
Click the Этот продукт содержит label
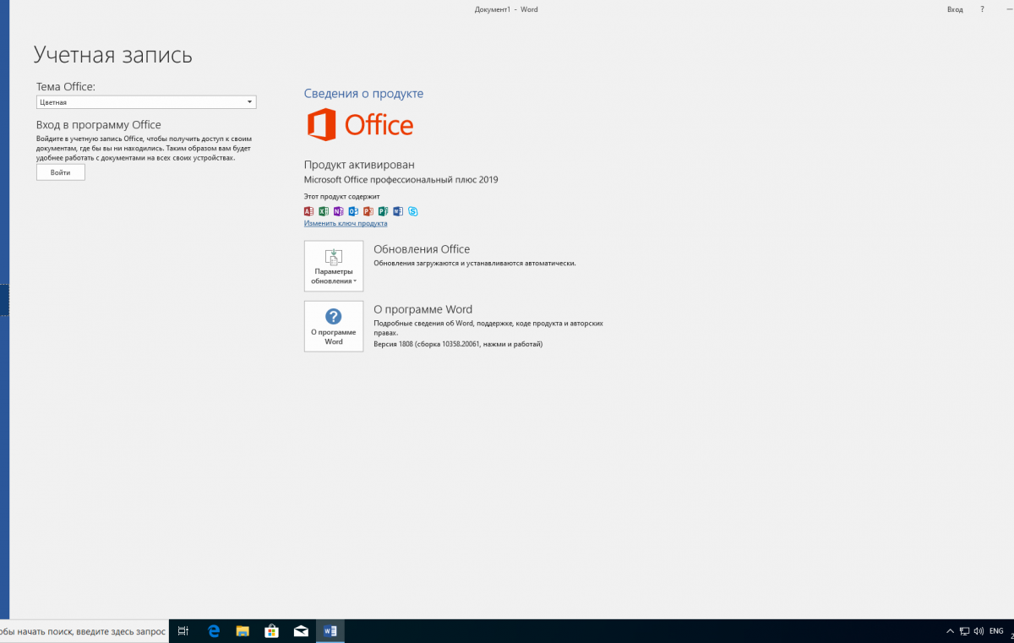coord(341,196)
